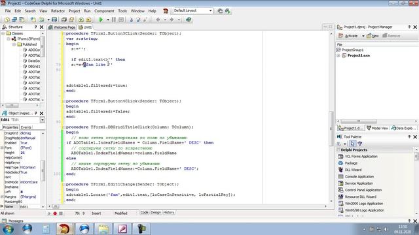Expand the Project1.exe node
Screen dimensions: 419x235
[x=338, y=55]
